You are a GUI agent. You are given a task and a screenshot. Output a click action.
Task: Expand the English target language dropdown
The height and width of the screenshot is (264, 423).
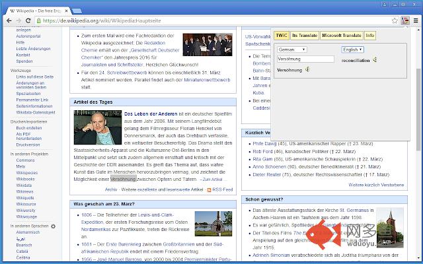click(353, 49)
